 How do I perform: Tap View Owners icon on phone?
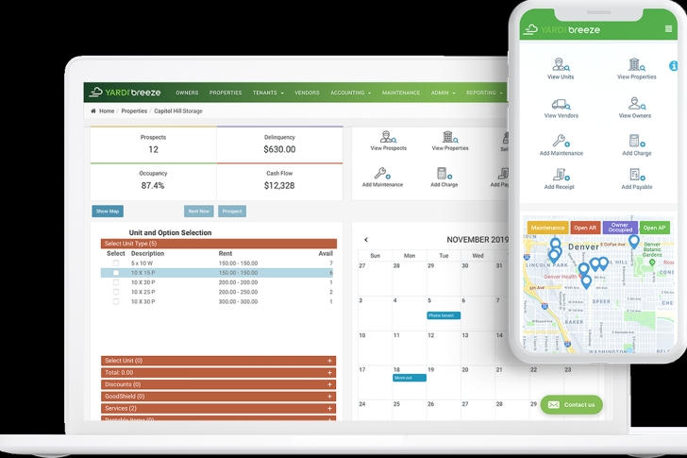click(x=635, y=104)
